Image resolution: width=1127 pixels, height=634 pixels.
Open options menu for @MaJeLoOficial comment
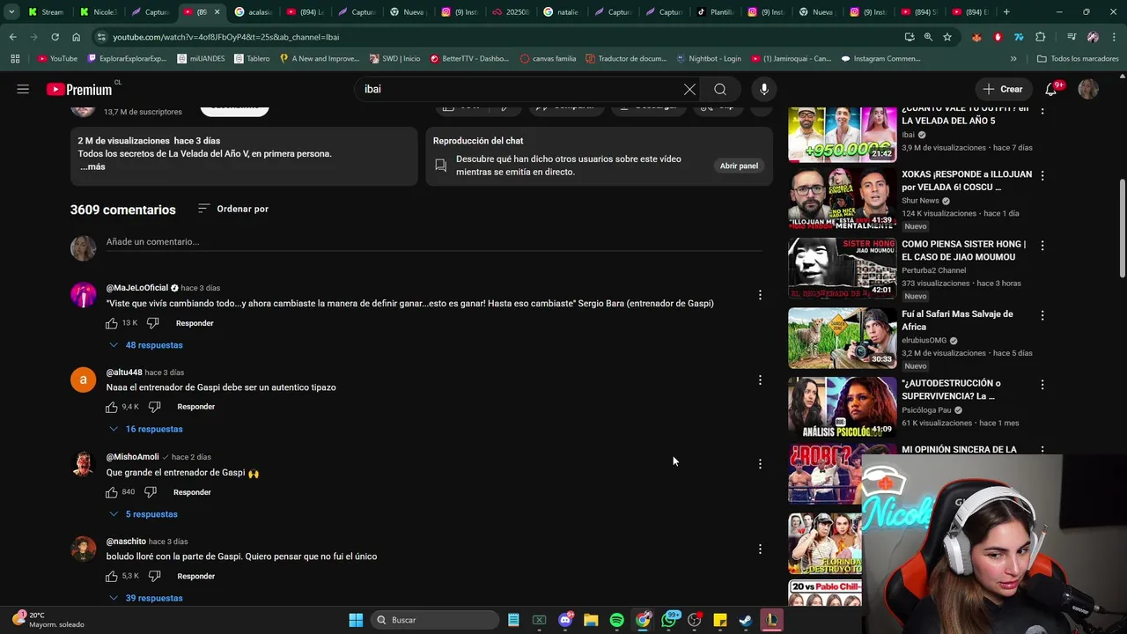click(x=760, y=295)
